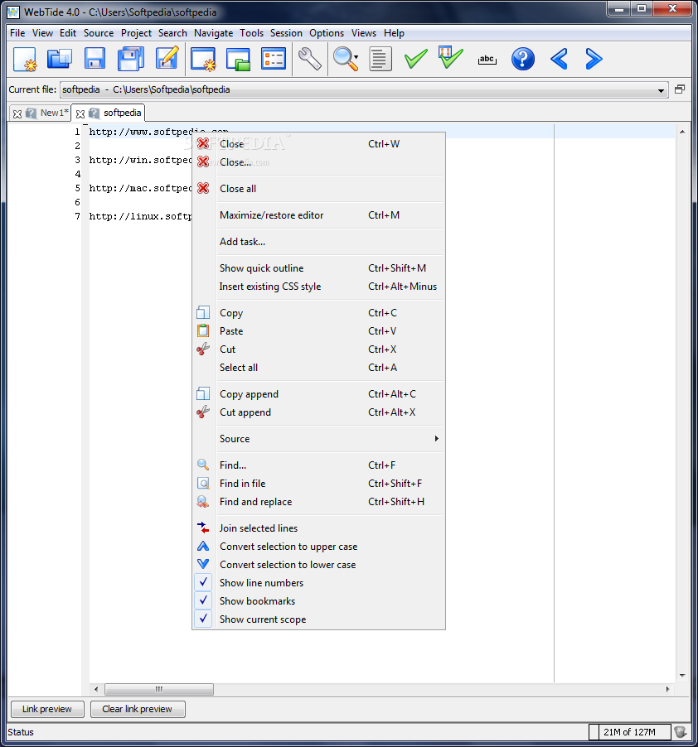This screenshot has height=747, width=698.
Task: Choose Close (Ctrl+W) in context menu
Action: 318,144
